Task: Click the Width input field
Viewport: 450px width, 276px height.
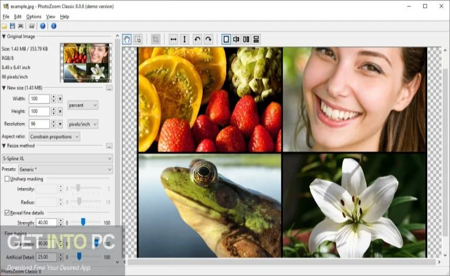Action: (x=39, y=98)
